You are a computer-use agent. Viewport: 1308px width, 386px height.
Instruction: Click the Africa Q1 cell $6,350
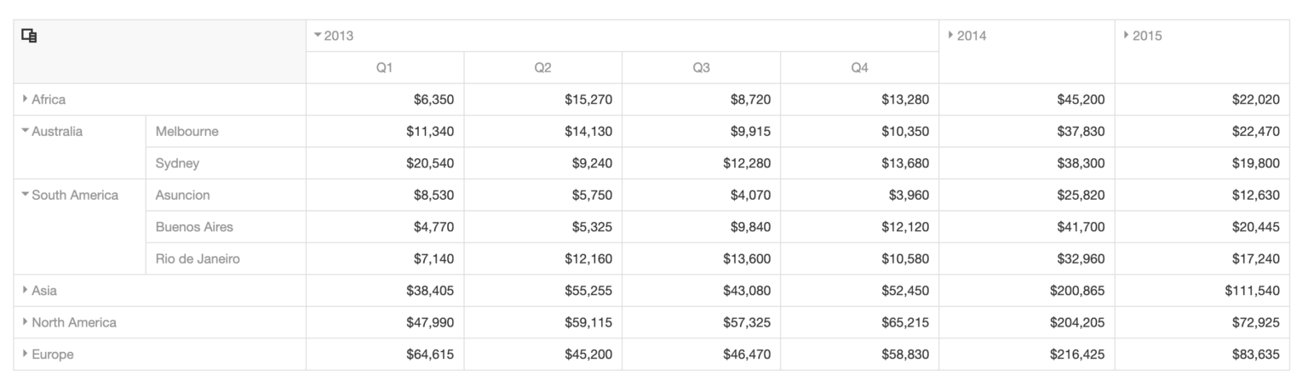(433, 99)
